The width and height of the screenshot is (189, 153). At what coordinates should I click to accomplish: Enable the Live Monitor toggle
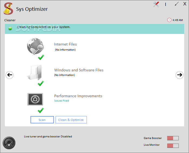(x=173, y=146)
